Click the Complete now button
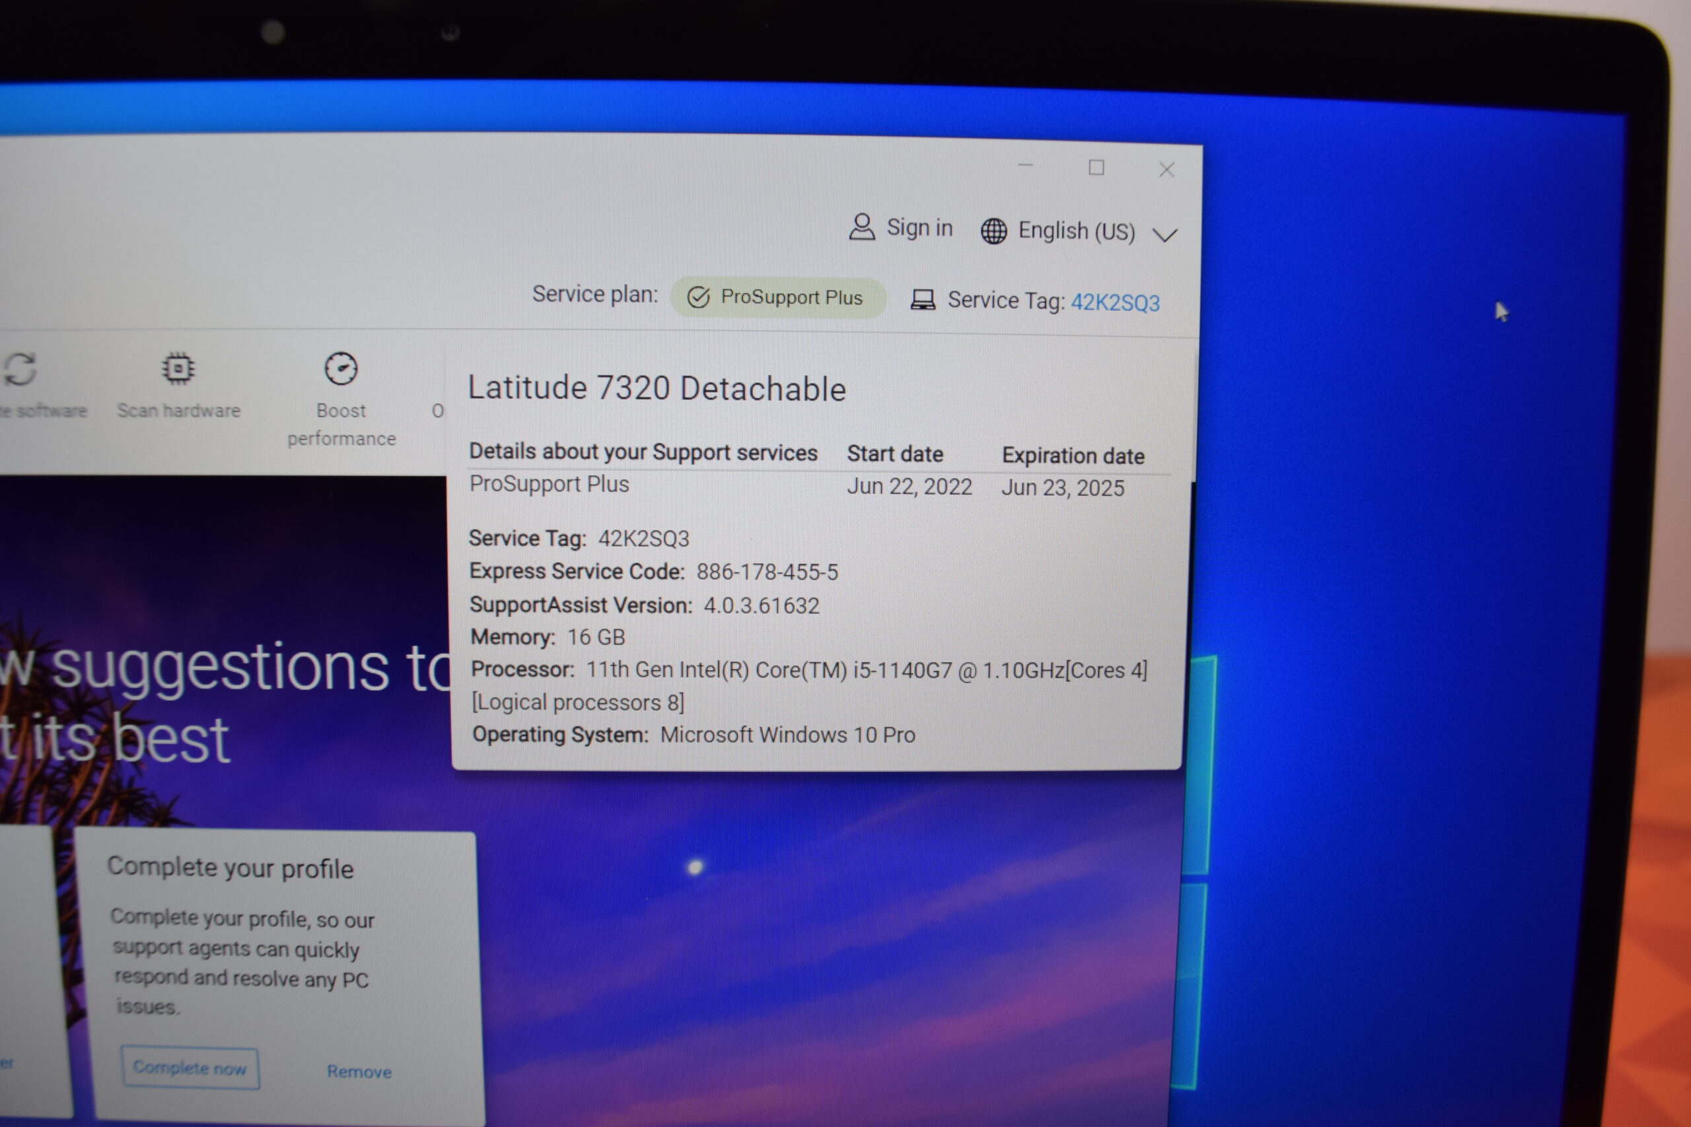Screen dimensions: 1691x1127 190,1068
